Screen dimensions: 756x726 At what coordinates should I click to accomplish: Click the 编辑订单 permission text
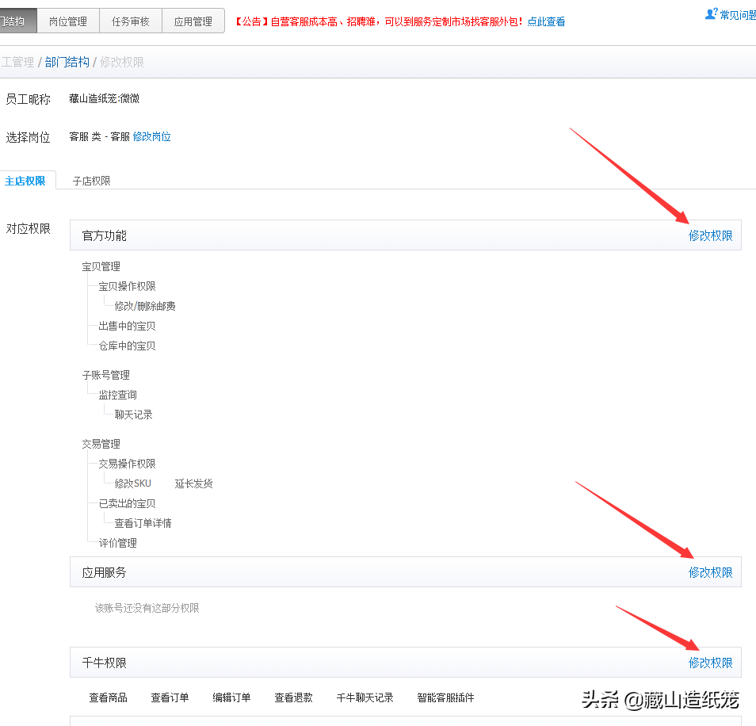231,697
